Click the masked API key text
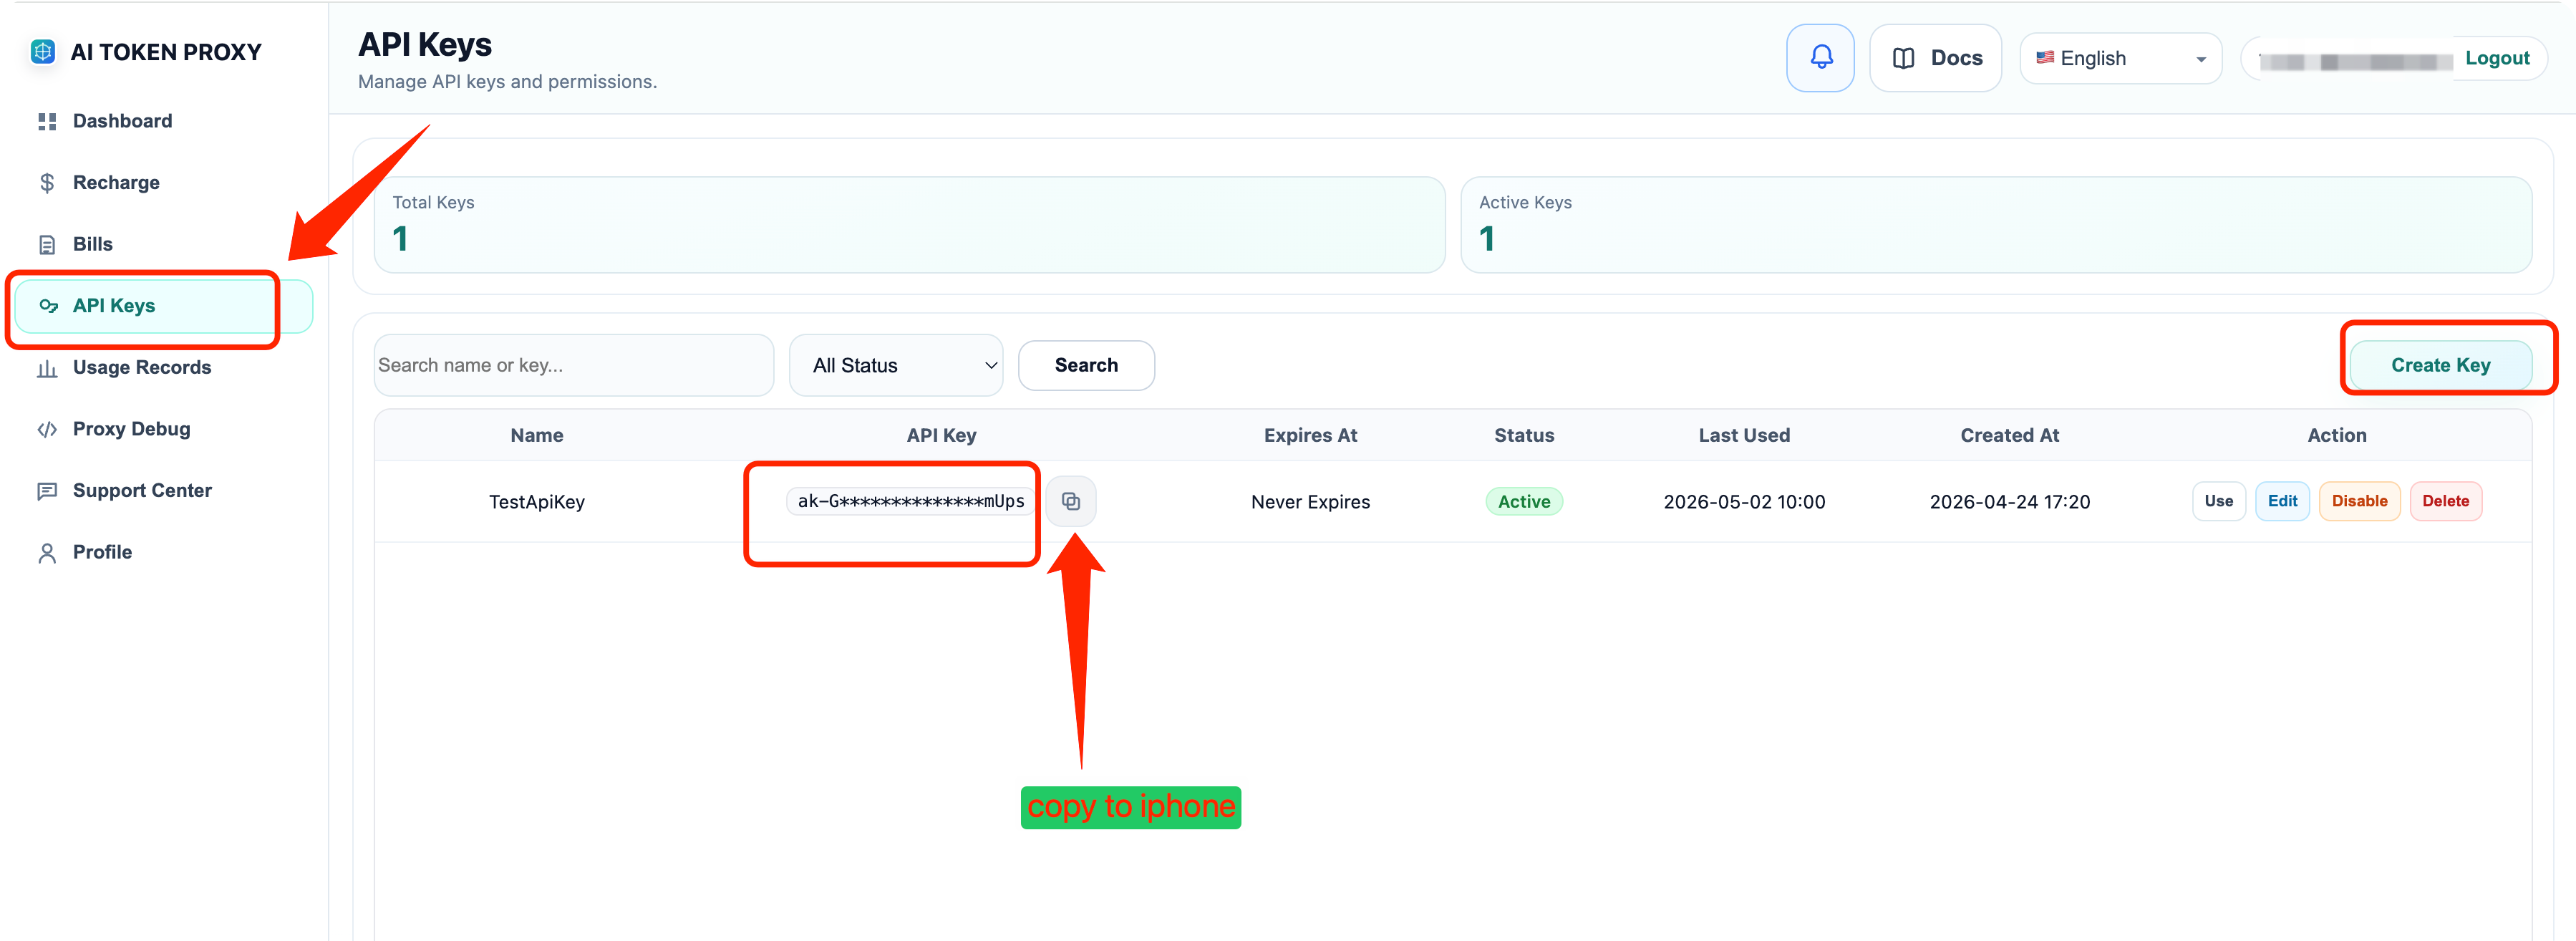Viewport: 2576px width, 941px height. pyautogui.click(x=910, y=502)
